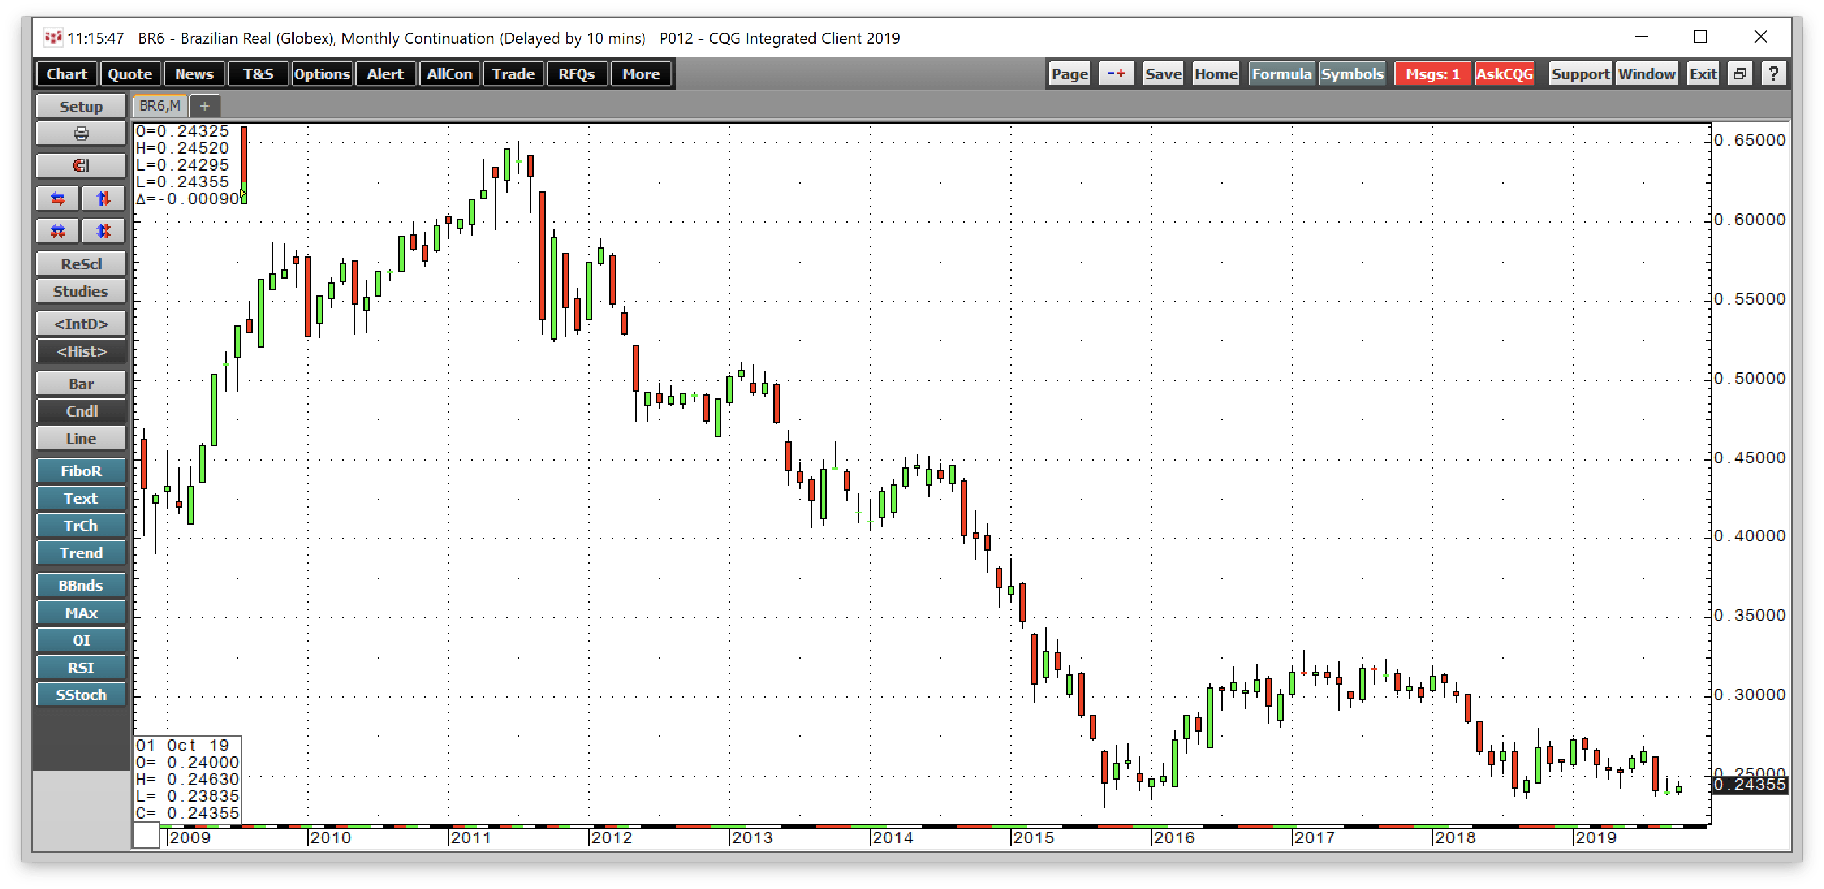Click the 0.50000 price scale label
The image size is (1824, 889).
click(1750, 379)
